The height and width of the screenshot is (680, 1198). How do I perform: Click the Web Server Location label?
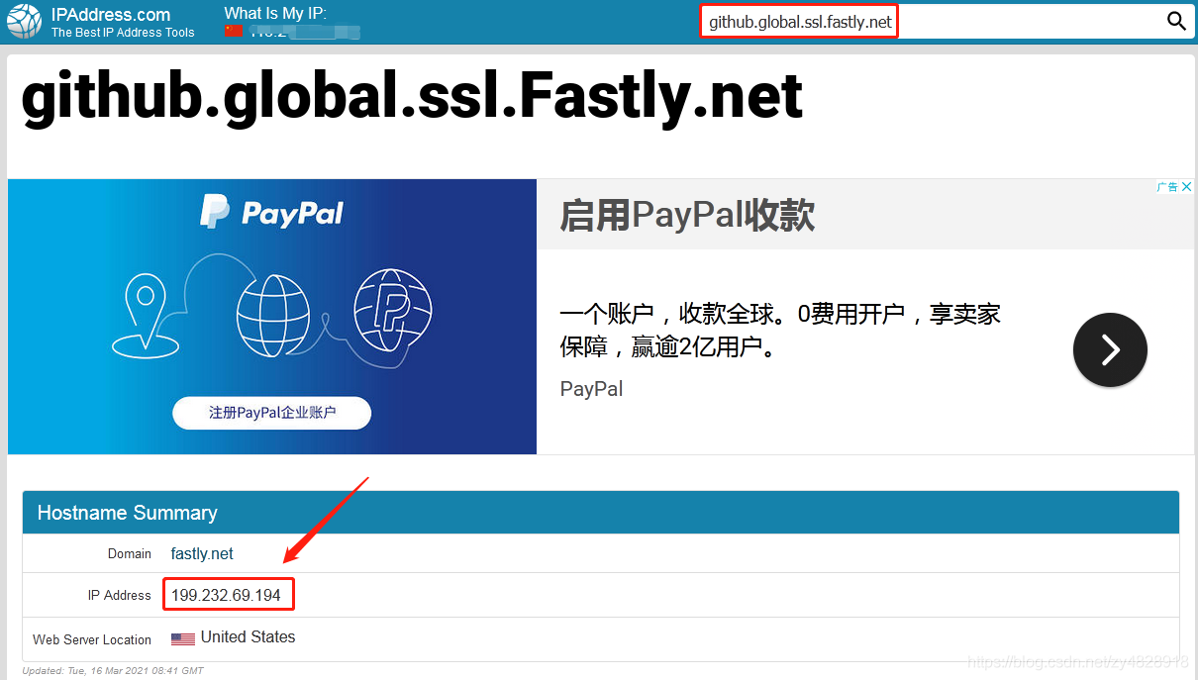92,639
